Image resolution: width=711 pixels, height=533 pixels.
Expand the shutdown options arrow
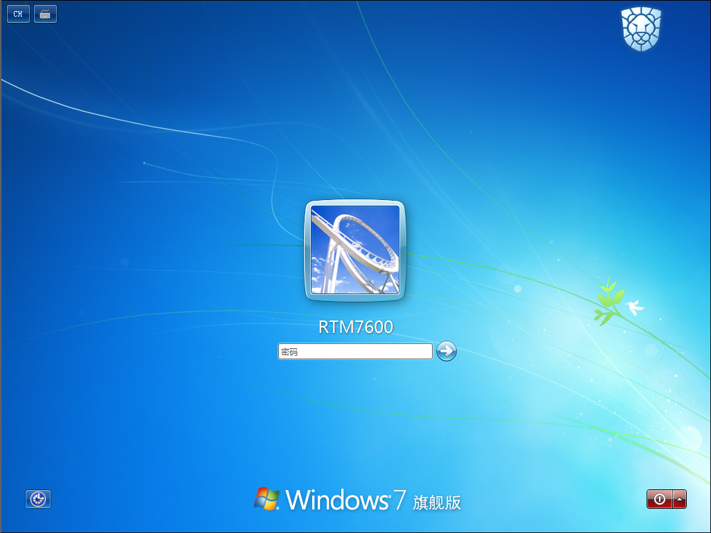click(x=679, y=499)
